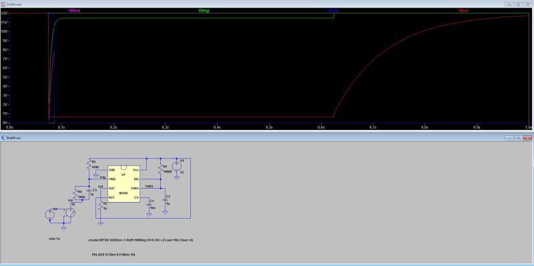Click the ground symbol at the GND pin
The image size is (534, 266).
(x=97, y=177)
